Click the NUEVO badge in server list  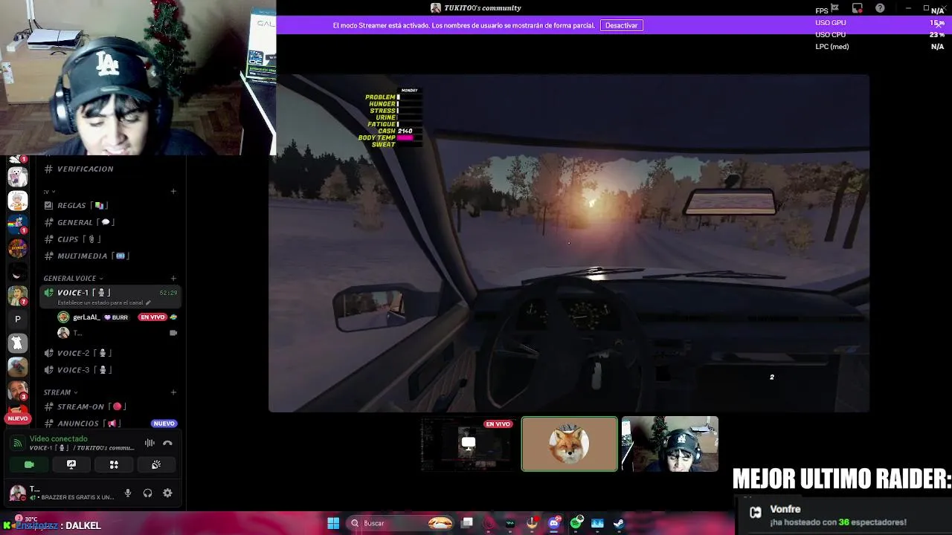point(17,418)
